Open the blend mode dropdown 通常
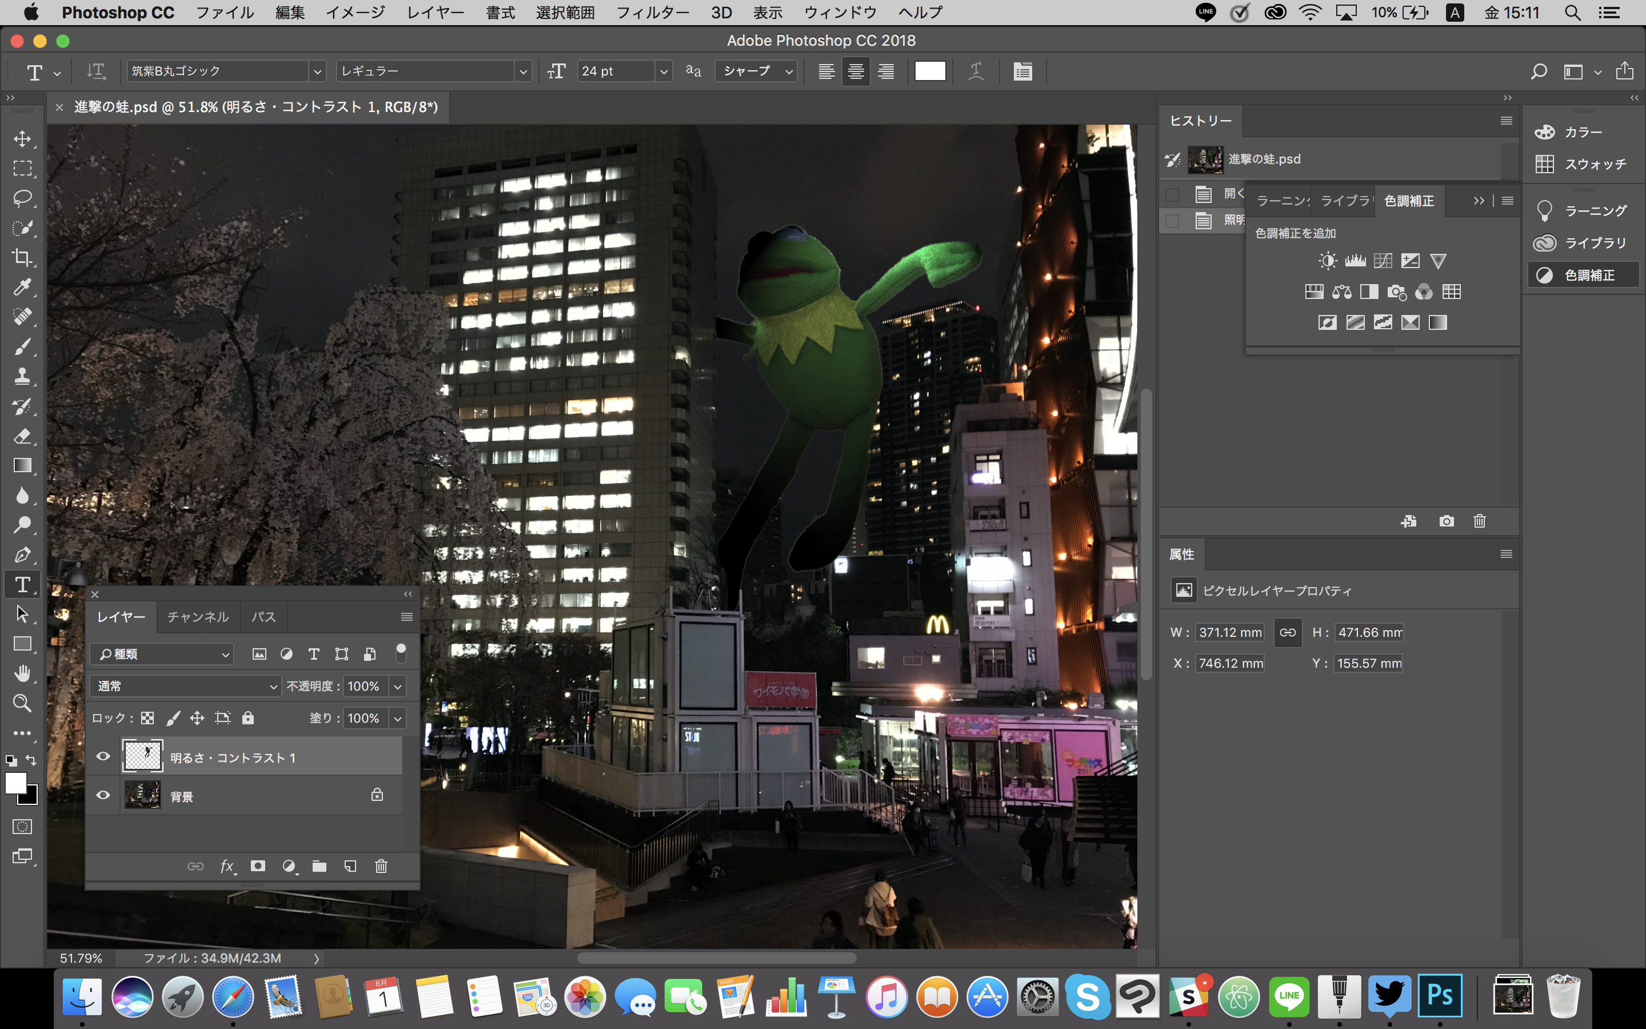The height and width of the screenshot is (1029, 1646). tap(185, 686)
